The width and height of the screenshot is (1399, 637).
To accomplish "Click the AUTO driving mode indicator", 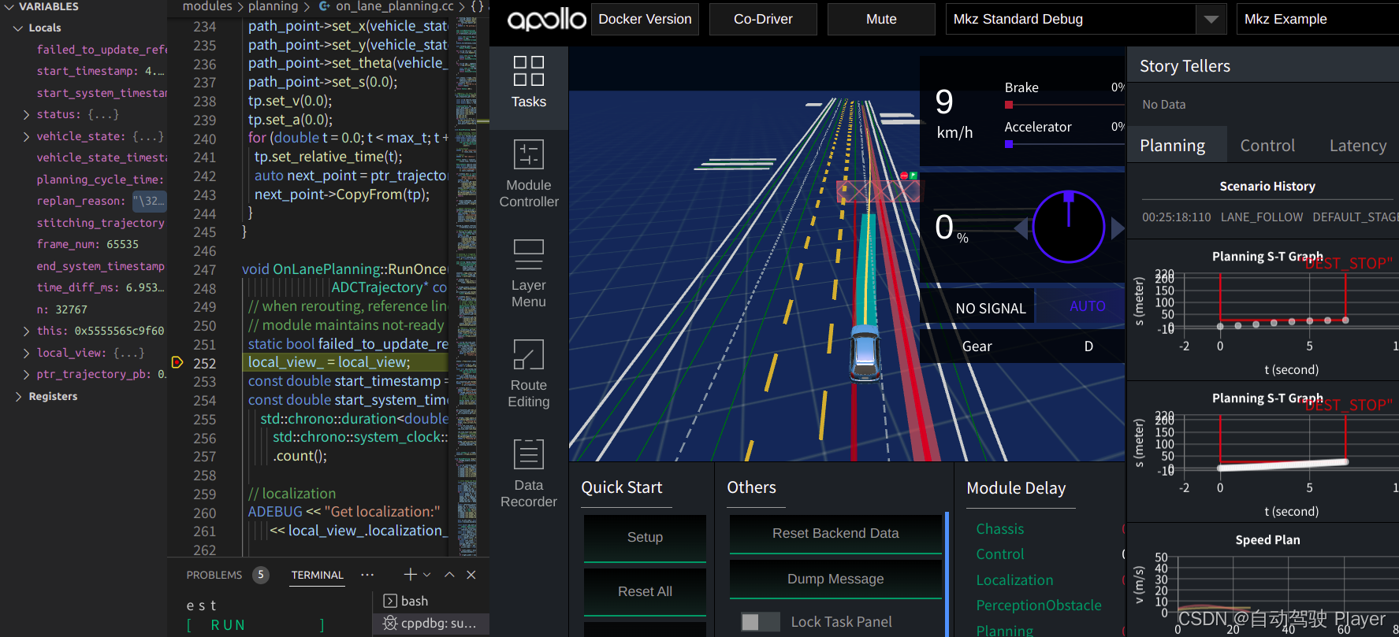I will click(x=1087, y=306).
